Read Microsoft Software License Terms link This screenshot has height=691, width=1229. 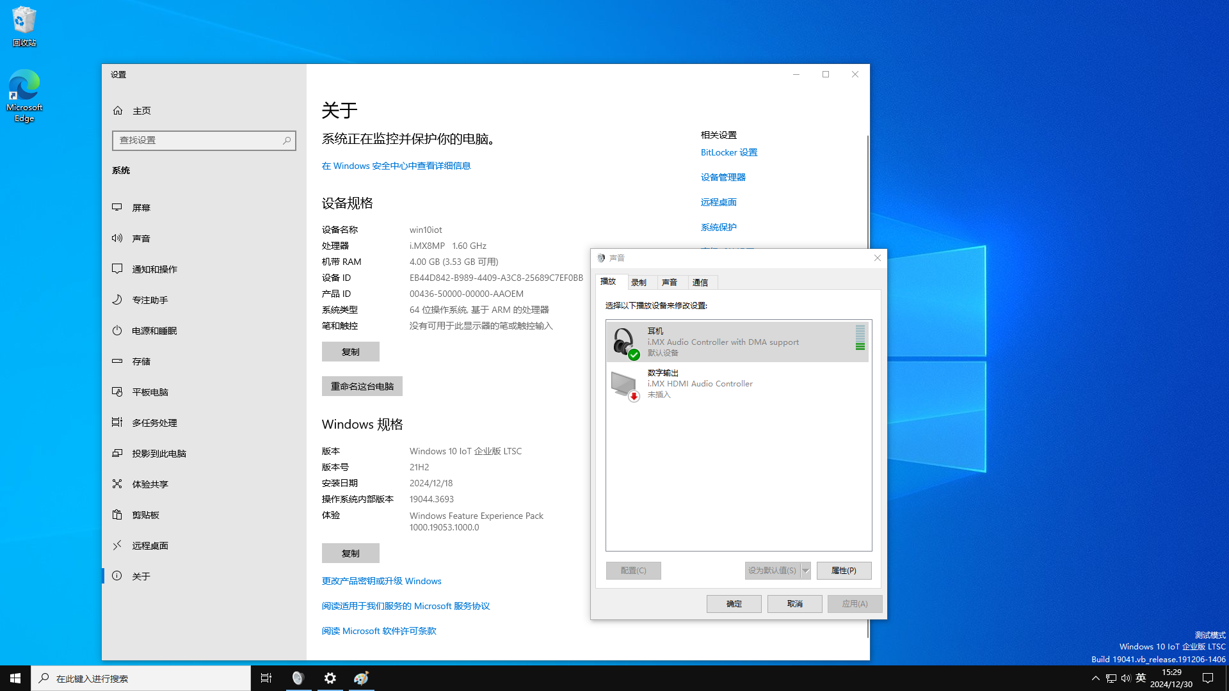(x=379, y=631)
